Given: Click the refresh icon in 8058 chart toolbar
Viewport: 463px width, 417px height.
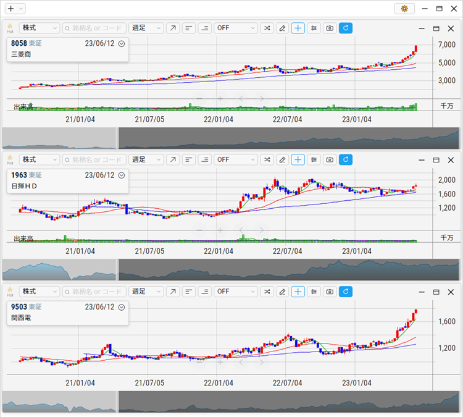Looking at the screenshot, I should tap(346, 28).
